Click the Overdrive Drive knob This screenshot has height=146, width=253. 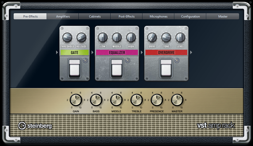coord(152,37)
